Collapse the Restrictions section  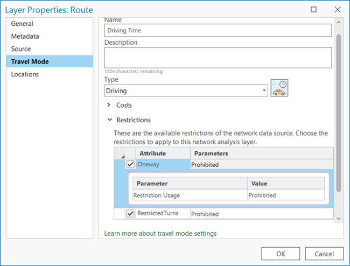coord(109,120)
